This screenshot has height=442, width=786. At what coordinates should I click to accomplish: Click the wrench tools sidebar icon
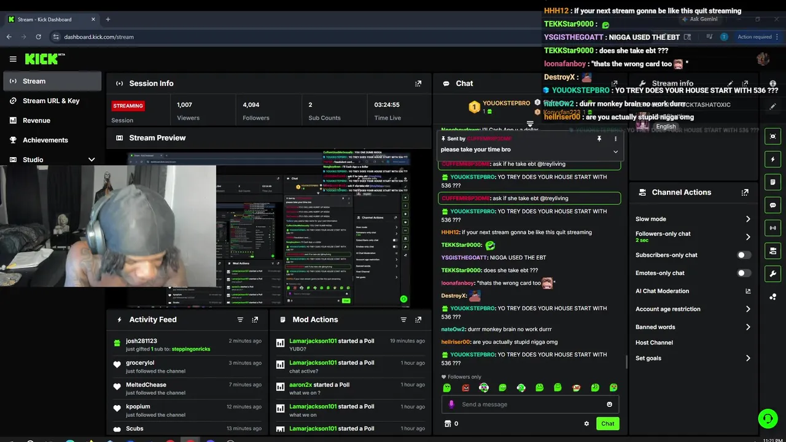(x=772, y=274)
